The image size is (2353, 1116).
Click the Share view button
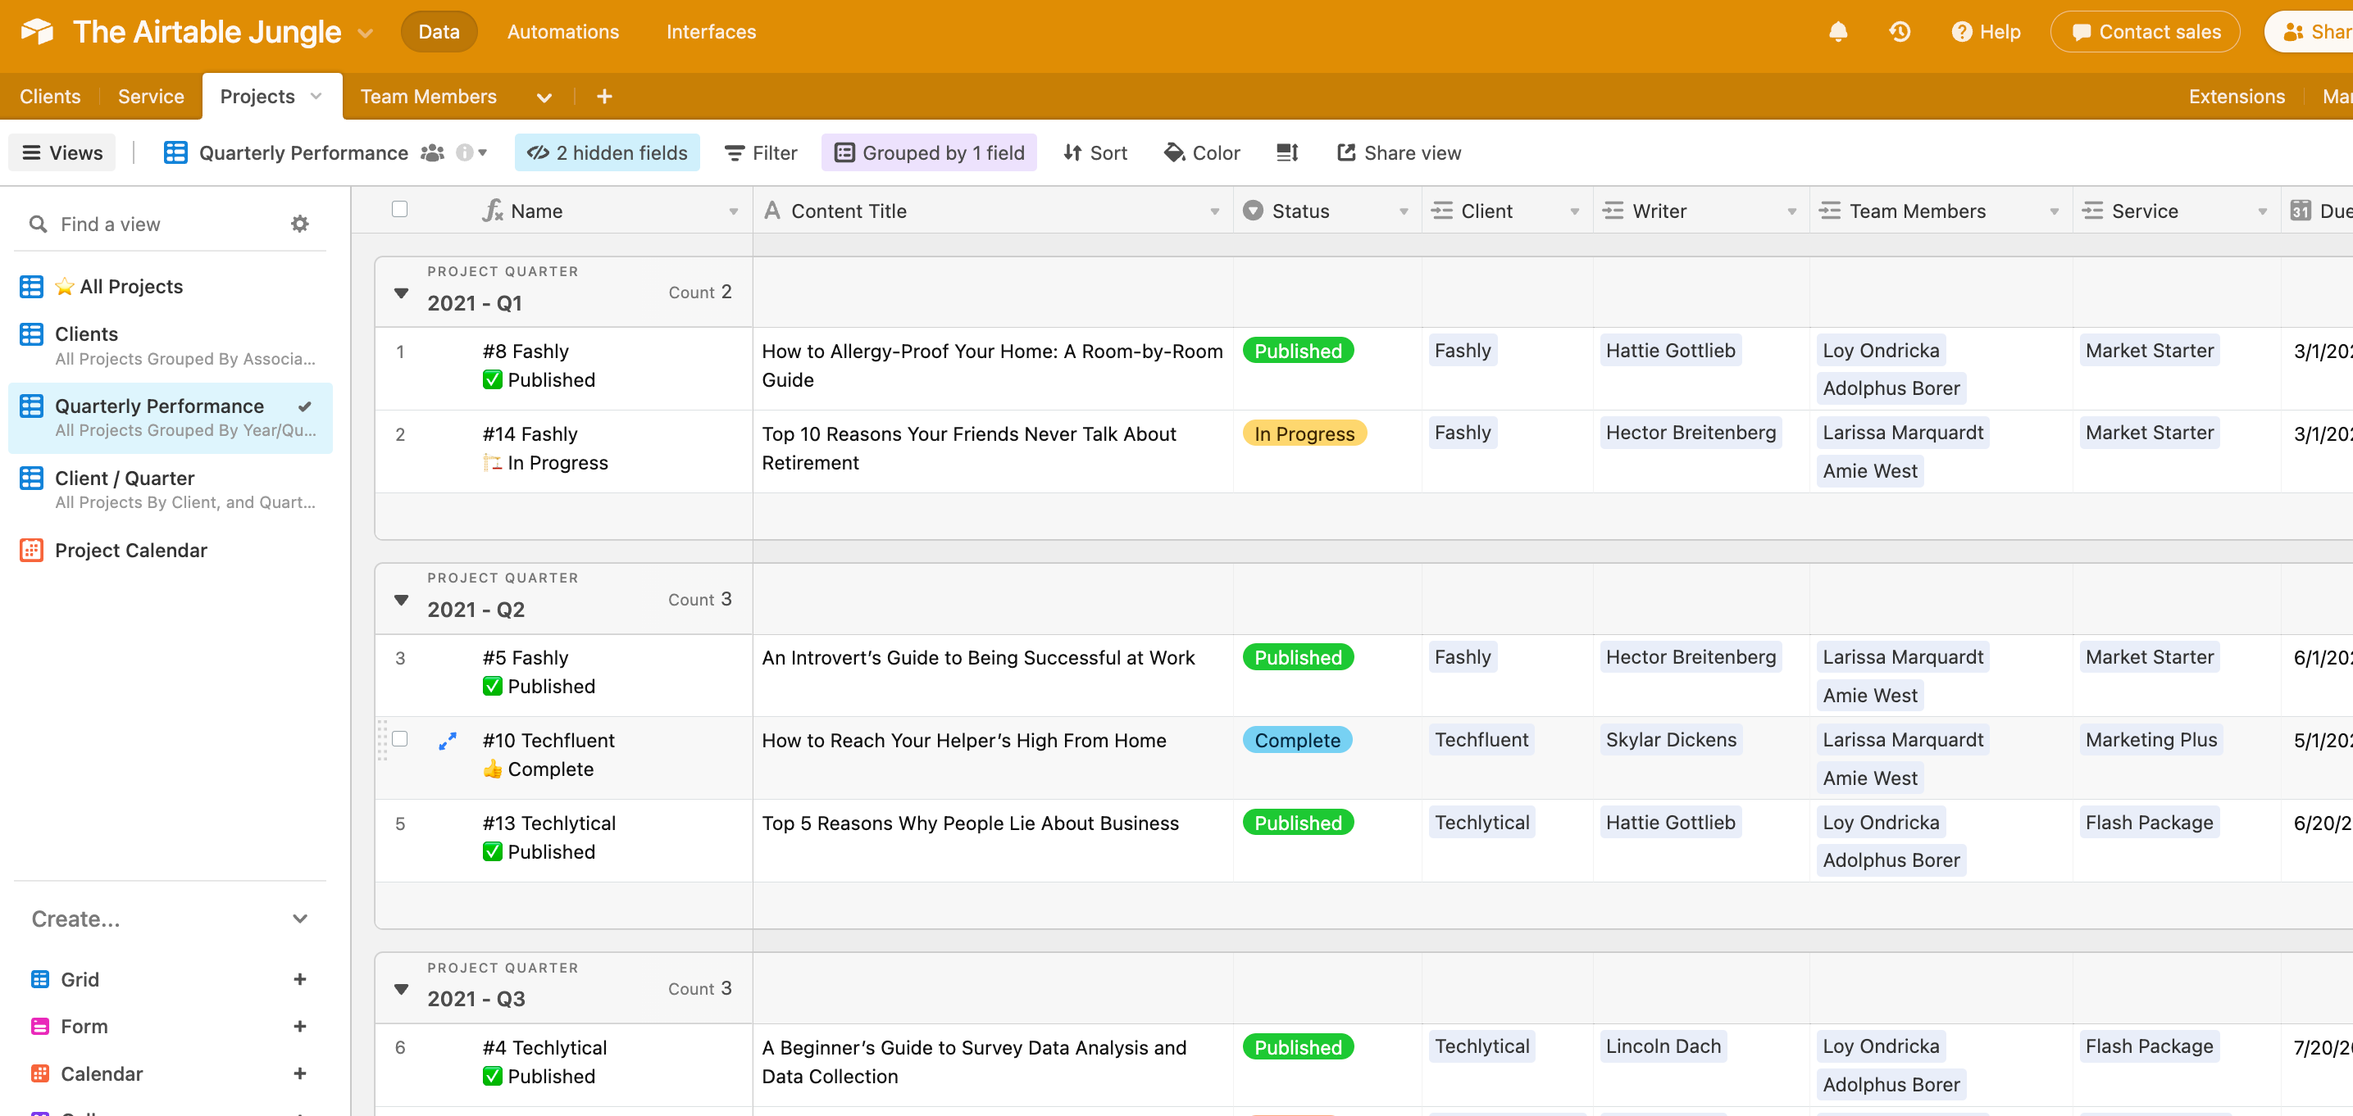(1399, 152)
